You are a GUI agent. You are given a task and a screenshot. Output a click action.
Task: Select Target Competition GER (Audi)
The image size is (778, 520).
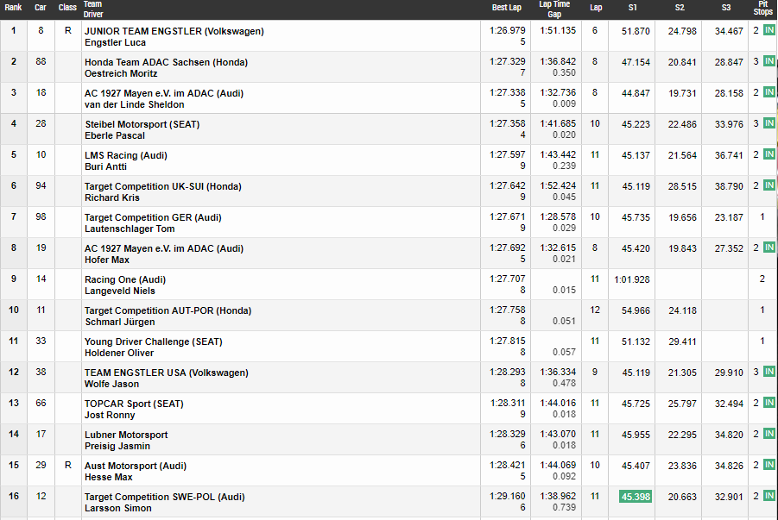[154, 217]
